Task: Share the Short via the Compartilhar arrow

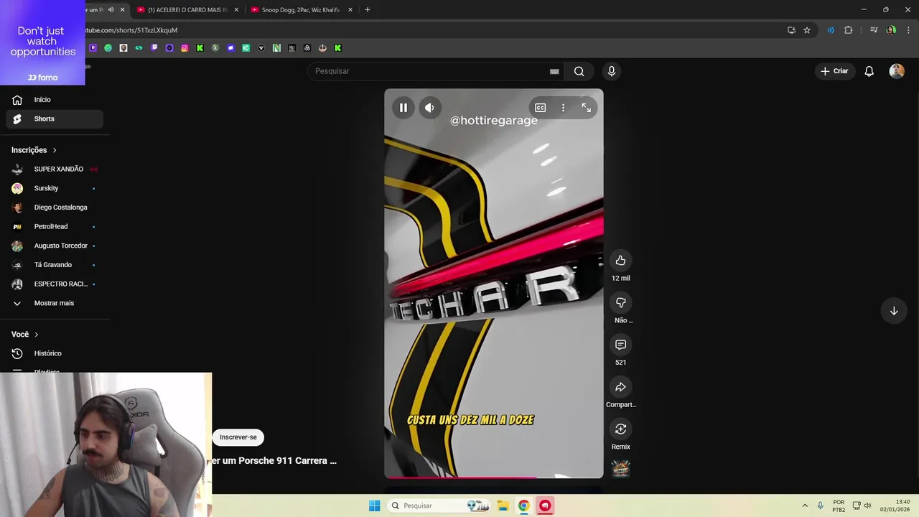Action: [x=621, y=387]
